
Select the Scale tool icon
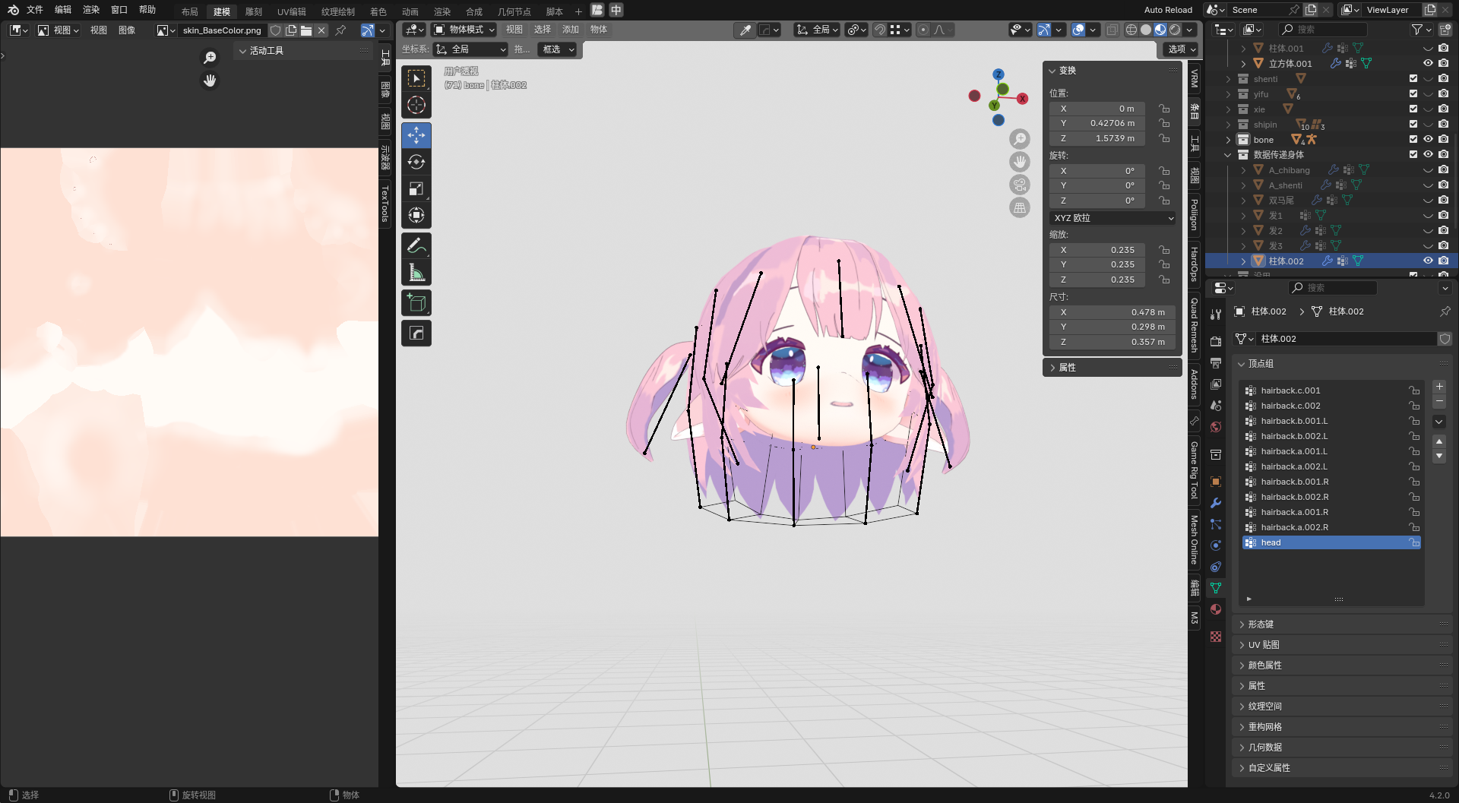[x=416, y=188]
